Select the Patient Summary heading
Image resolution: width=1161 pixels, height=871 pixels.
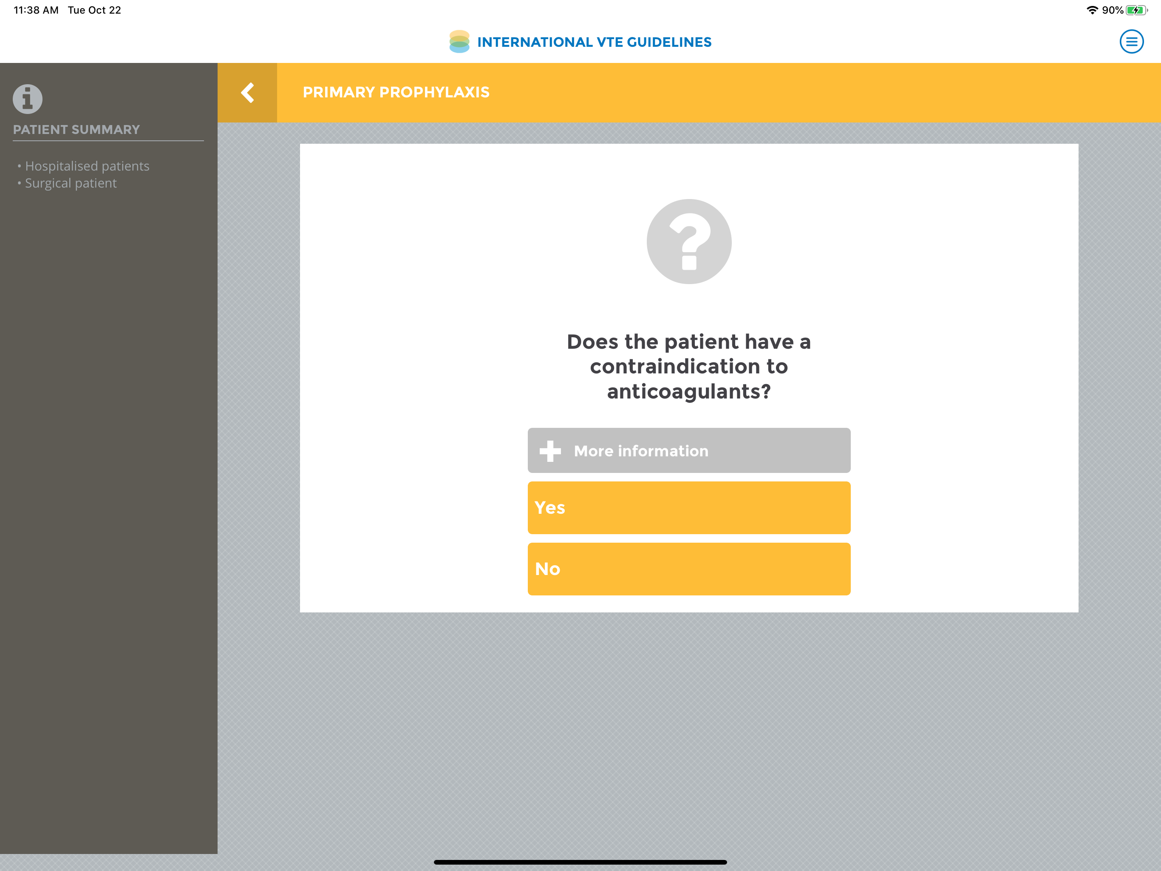click(76, 130)
